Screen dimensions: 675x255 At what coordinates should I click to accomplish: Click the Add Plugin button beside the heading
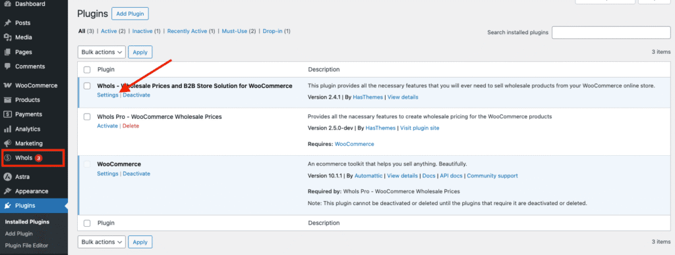pos(130,14)
